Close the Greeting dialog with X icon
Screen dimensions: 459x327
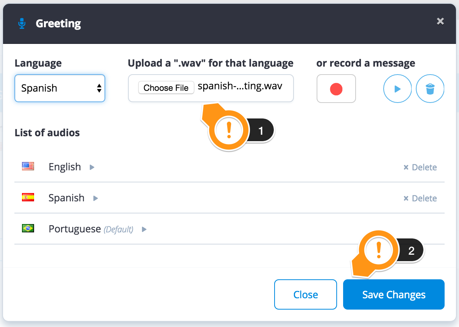(x=440, y=22)
